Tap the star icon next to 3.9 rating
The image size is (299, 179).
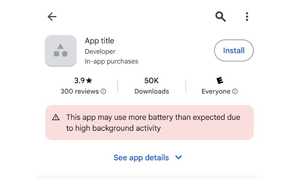[x=89, y=81]
